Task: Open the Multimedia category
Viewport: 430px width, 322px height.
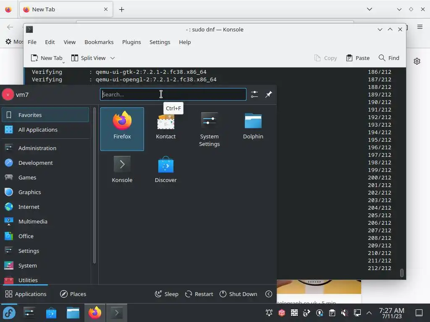Action: [45, 221]
